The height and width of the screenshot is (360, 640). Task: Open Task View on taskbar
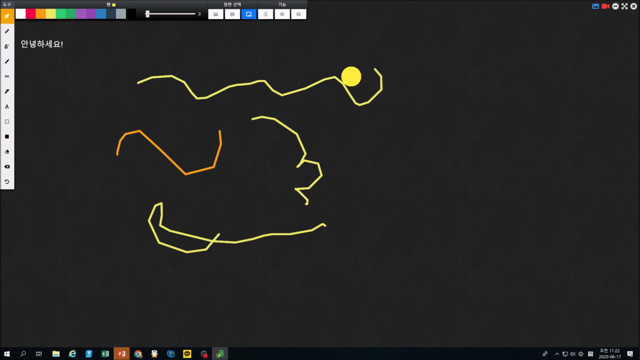click(x=39, y=354)
